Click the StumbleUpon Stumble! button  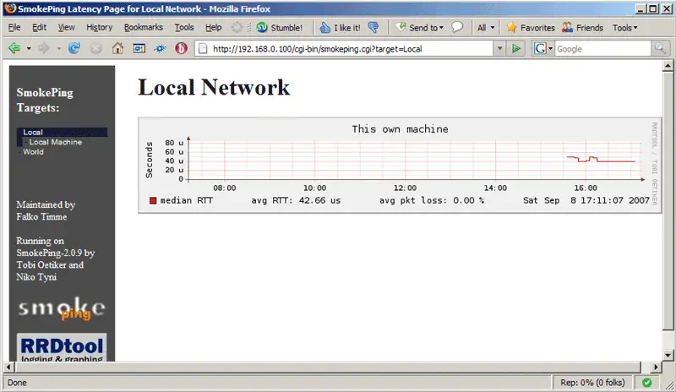pos(280,28)
